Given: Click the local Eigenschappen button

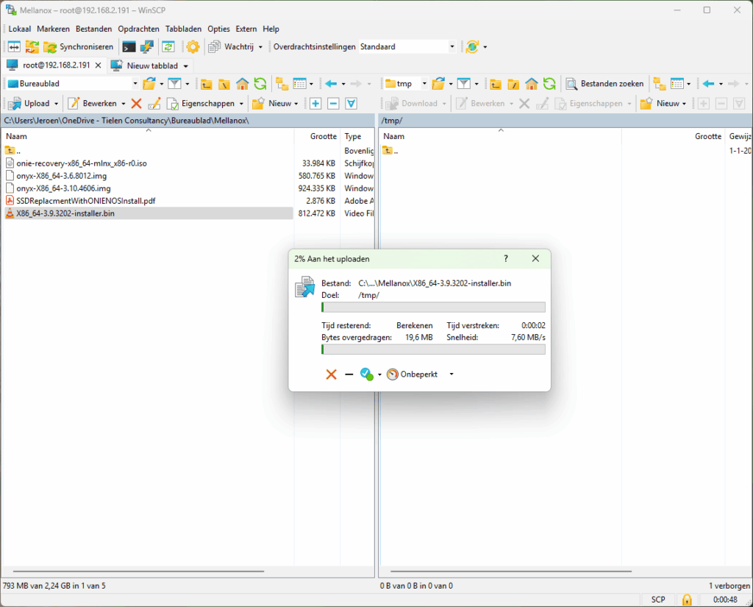Looking at the screenshot, I should tap(201, 103).
